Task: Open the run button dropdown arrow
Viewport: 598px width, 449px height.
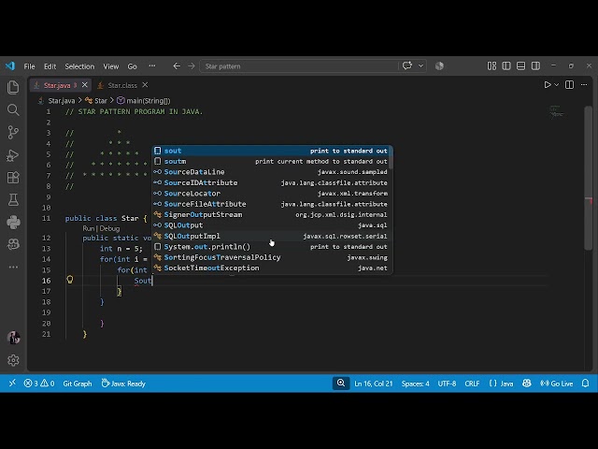Action: (557, 85)
